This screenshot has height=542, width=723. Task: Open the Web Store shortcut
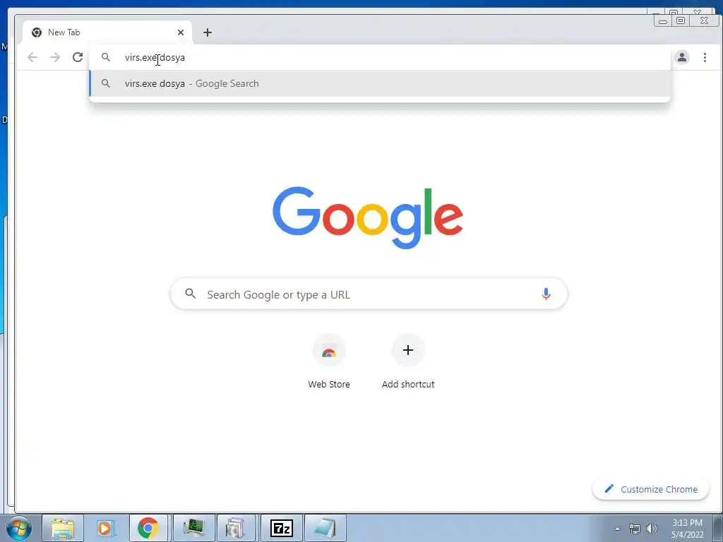point(329,362)
